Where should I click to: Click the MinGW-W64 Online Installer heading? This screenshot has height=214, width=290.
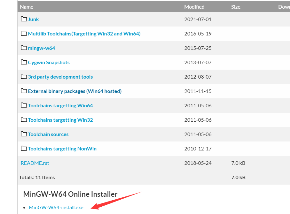click(x=70, y=194)
